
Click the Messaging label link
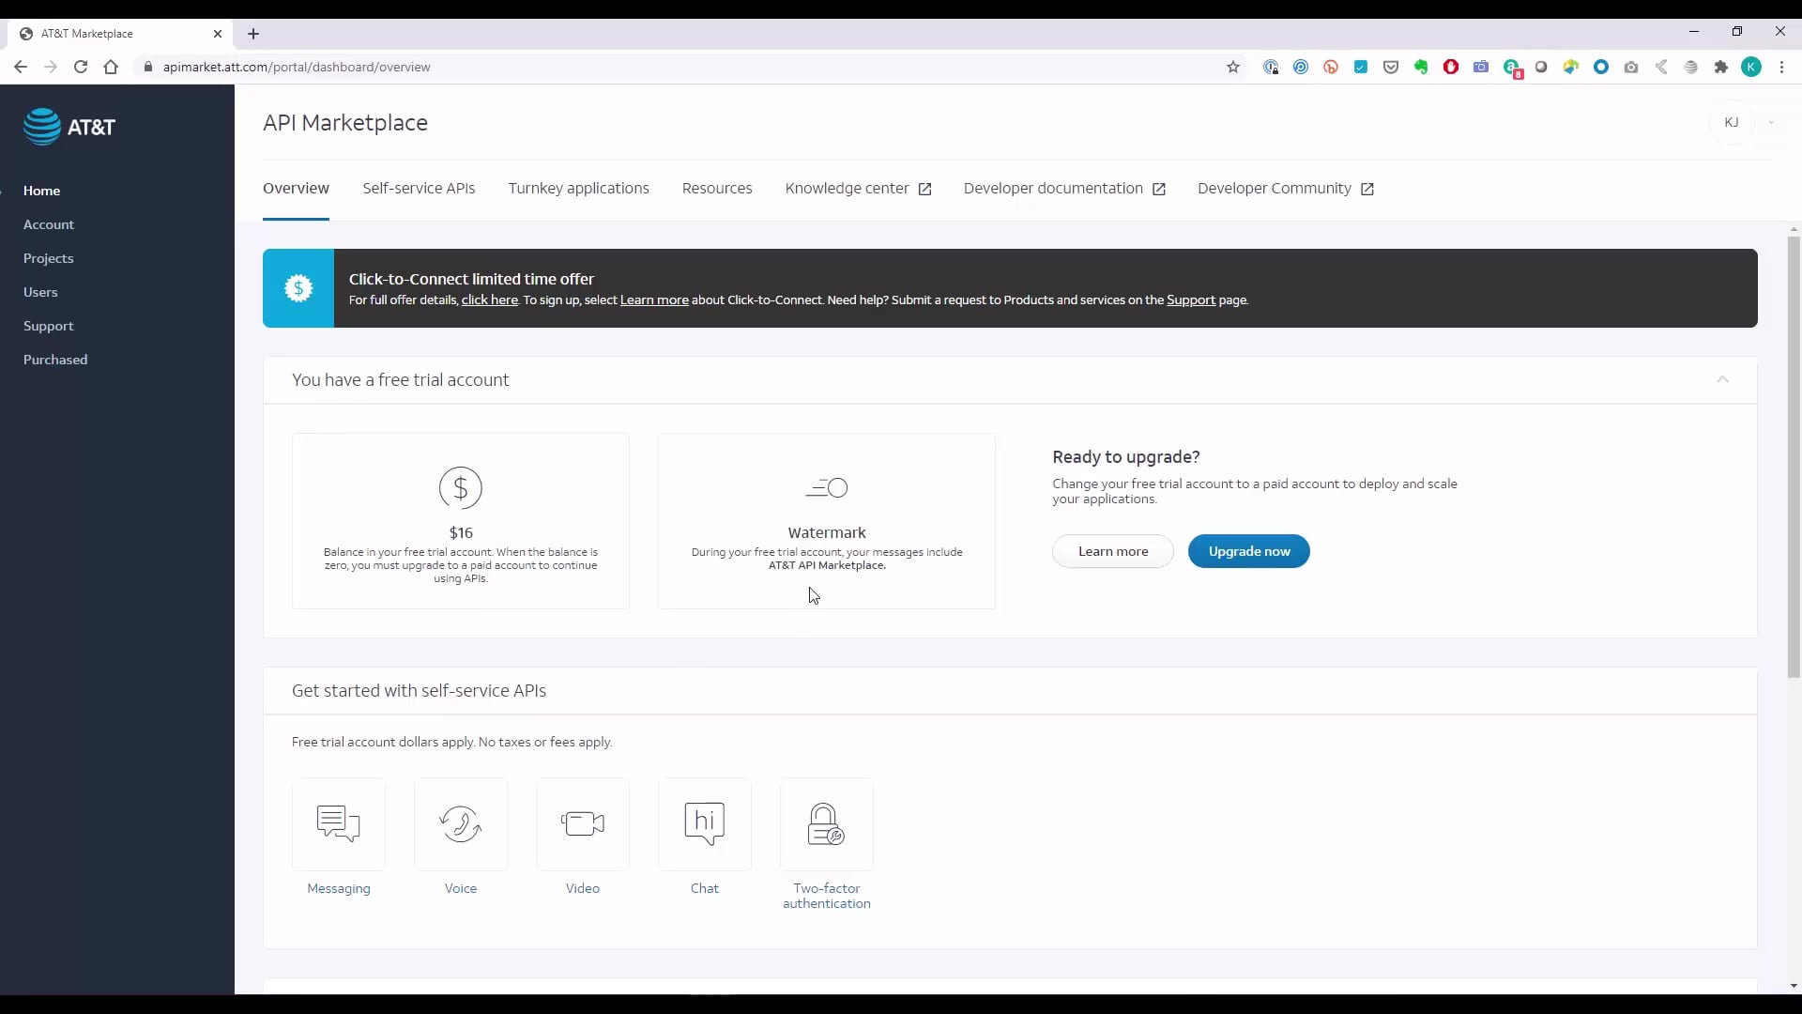point(339,888)
